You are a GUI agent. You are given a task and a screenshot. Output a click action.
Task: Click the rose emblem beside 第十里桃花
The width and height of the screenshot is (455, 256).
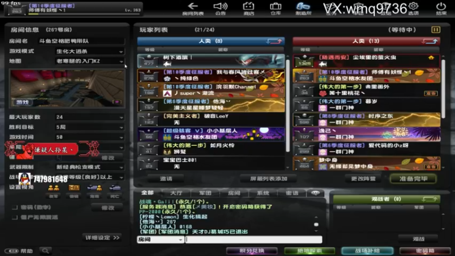(322, 93)
